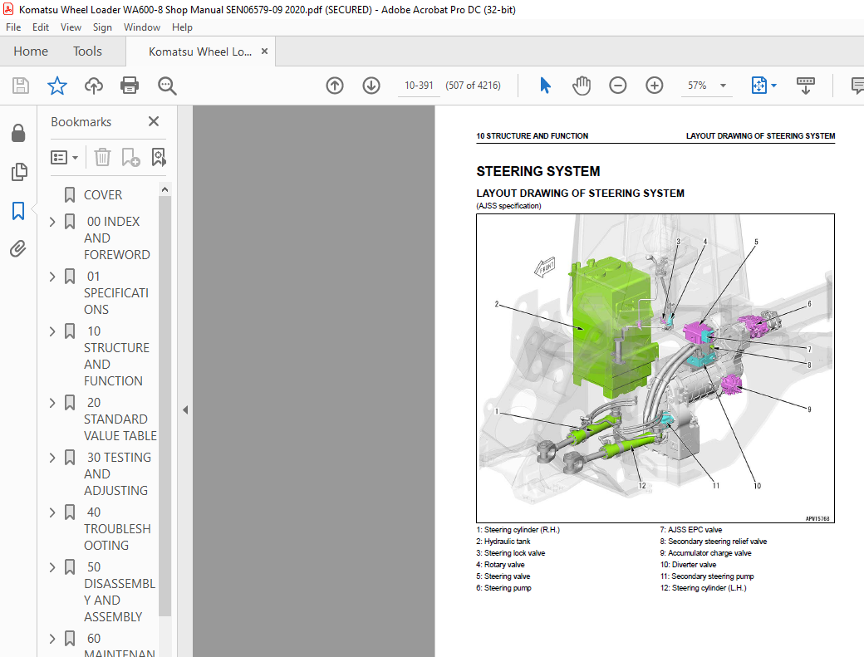The width and height of the screenshot is (864, 657).
Task: Print the document
Action: click(x=130, y=86)
